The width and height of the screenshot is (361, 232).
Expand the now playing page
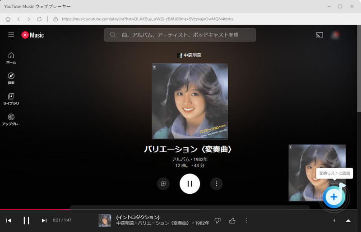click(x=348, y=221)
